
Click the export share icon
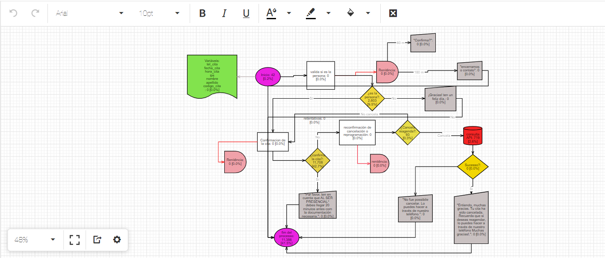97,240
